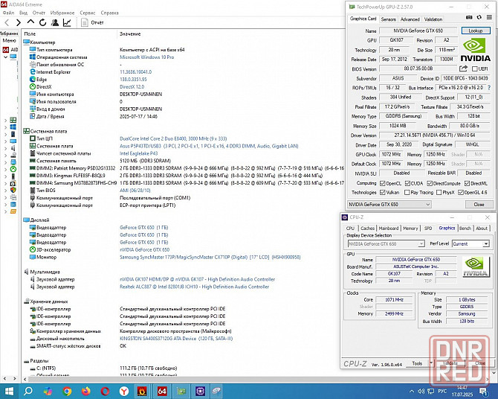Click the up-level arrow in AIDA64 toolbar

[30, 22]
